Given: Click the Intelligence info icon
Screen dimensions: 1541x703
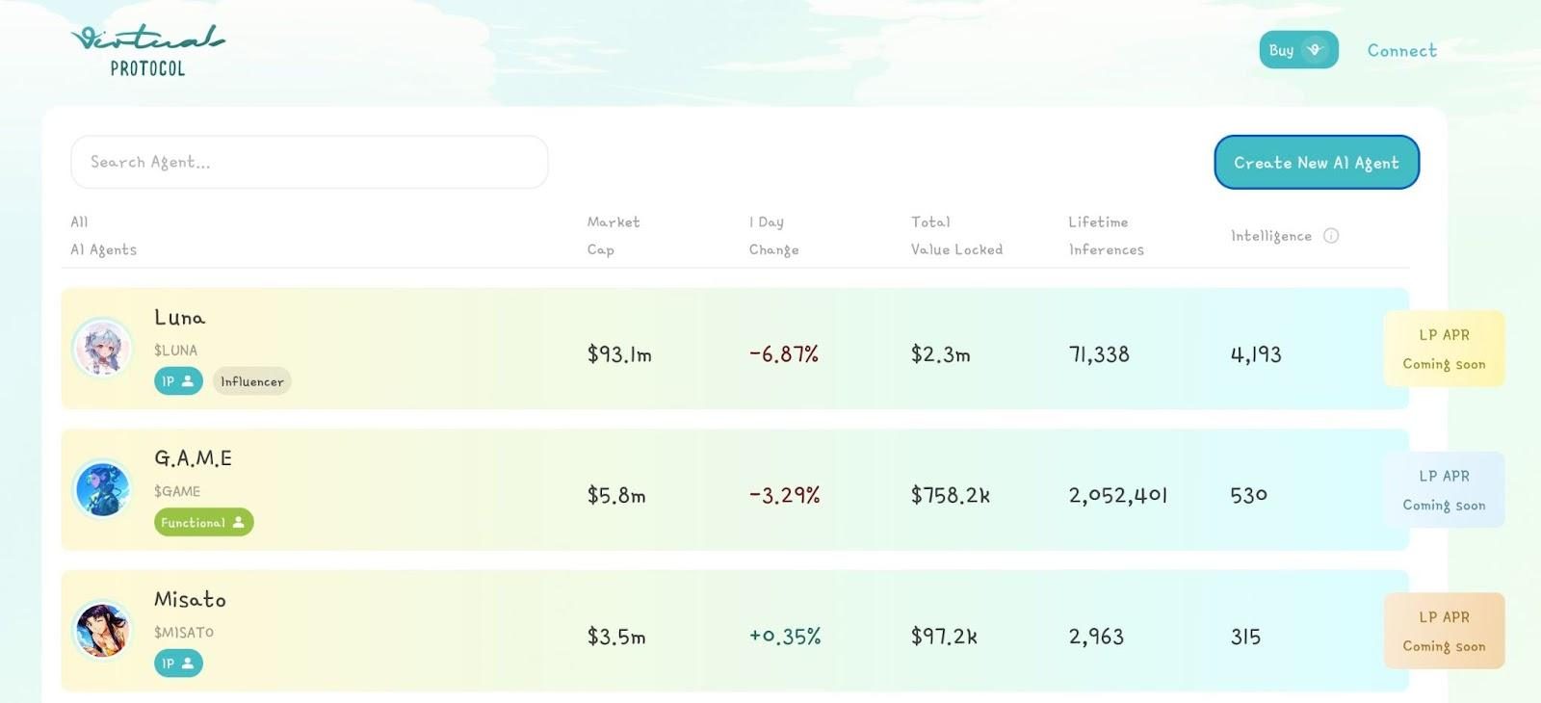Looking at the screenshot, I should pyautogui.click(x=1331, y=236).
